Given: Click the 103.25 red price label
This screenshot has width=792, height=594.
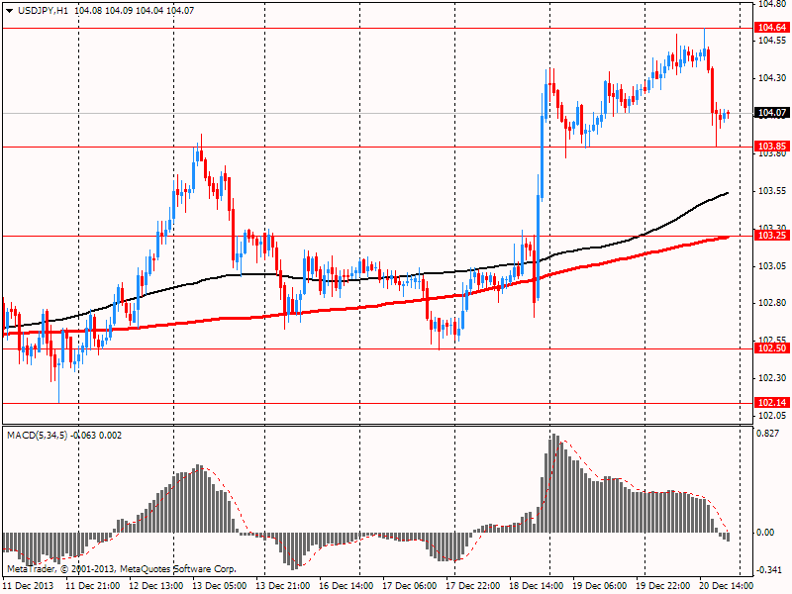Looking at the screenshot, I should pyautogui.click(x=772, y=236).
